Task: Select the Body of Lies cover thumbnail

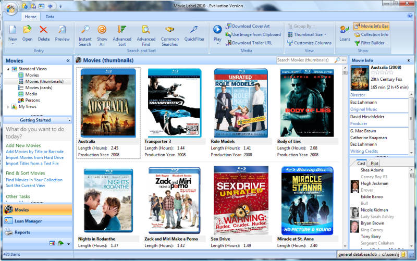Action: [307, 103]
